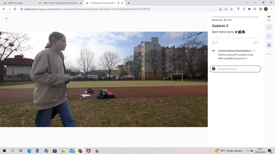Close the Padlet tab
The image size is (275, 154).
click(x=122, y=3)
